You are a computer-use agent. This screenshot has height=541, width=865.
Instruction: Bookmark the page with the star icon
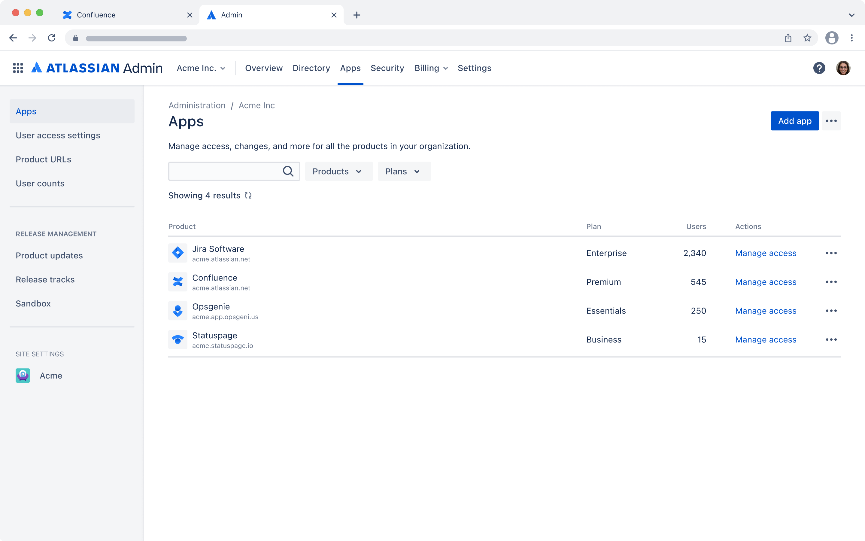pos(807,38)
